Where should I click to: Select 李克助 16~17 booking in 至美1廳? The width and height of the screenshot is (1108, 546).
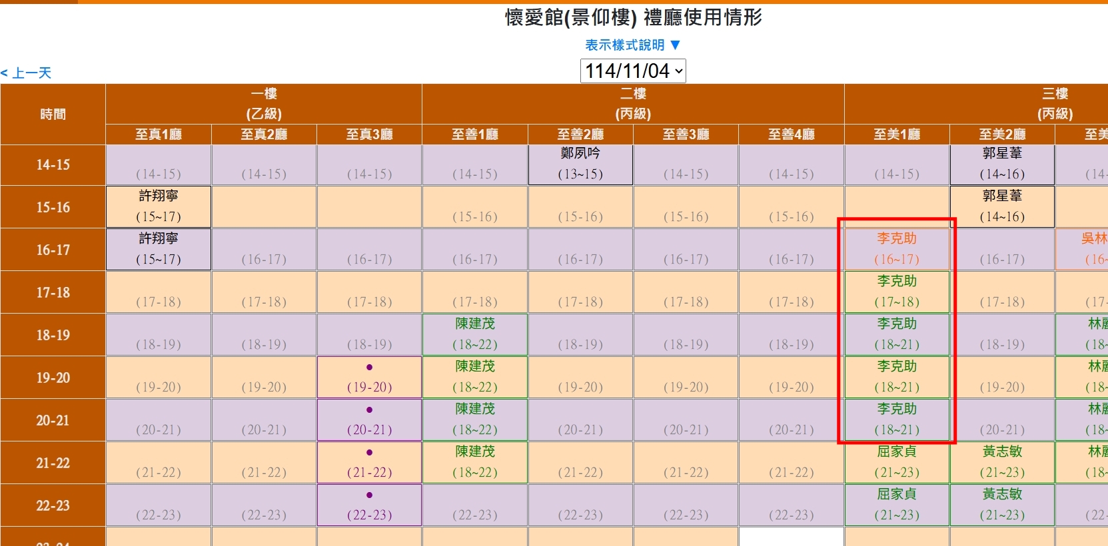(896, 249)
